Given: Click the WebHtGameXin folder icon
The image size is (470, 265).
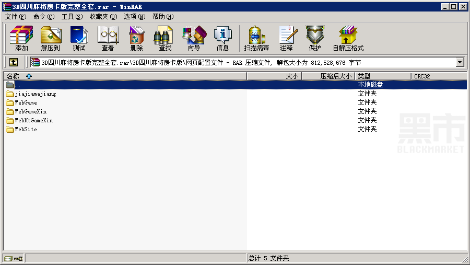Looking at the screenshot, I should [10, 120].
